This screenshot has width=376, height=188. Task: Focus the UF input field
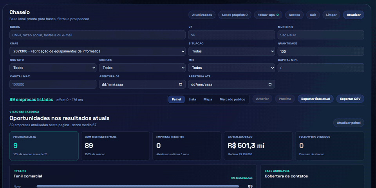[x=231, y=35]
